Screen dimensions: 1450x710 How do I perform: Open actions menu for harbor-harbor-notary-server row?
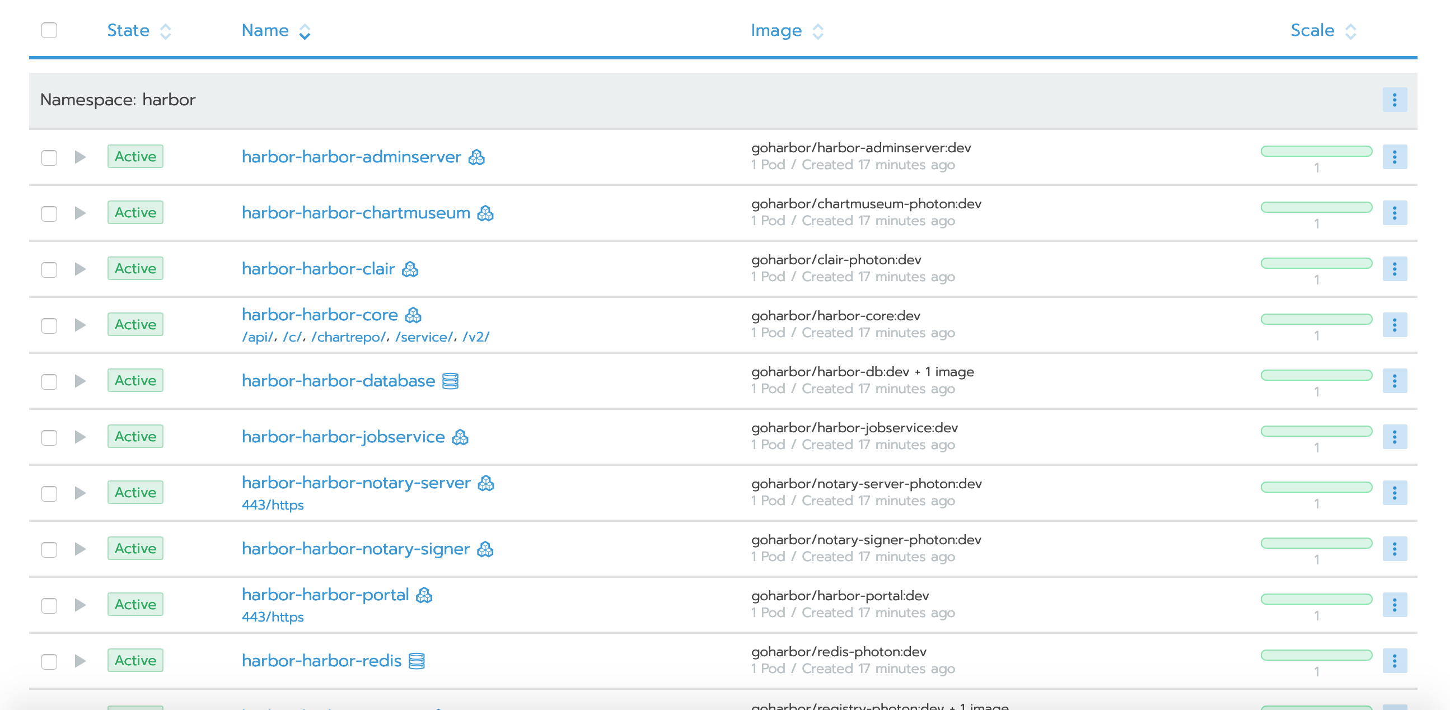point(1395,493)
